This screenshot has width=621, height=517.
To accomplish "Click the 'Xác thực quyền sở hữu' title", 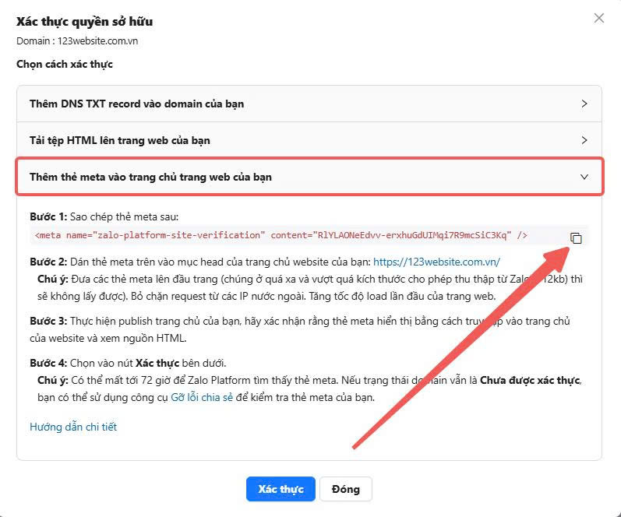I will [x=84, y=21].
